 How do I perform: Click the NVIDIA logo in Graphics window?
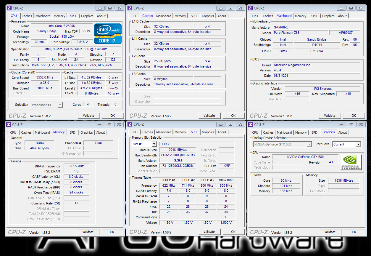[x=351, y=162]
